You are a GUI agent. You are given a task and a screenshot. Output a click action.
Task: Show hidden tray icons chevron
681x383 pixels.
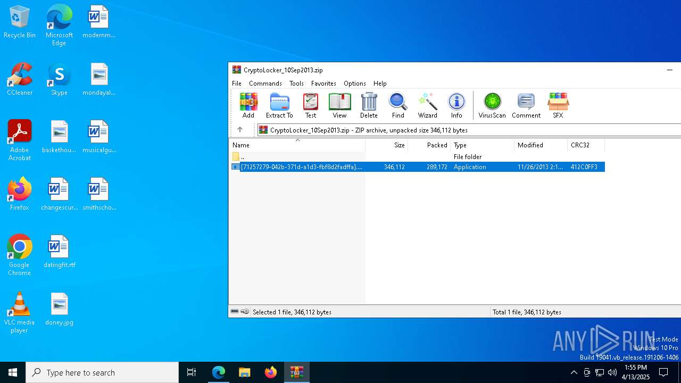pos(574,372)
